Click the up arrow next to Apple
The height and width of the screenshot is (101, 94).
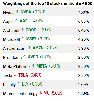point(17,21)
